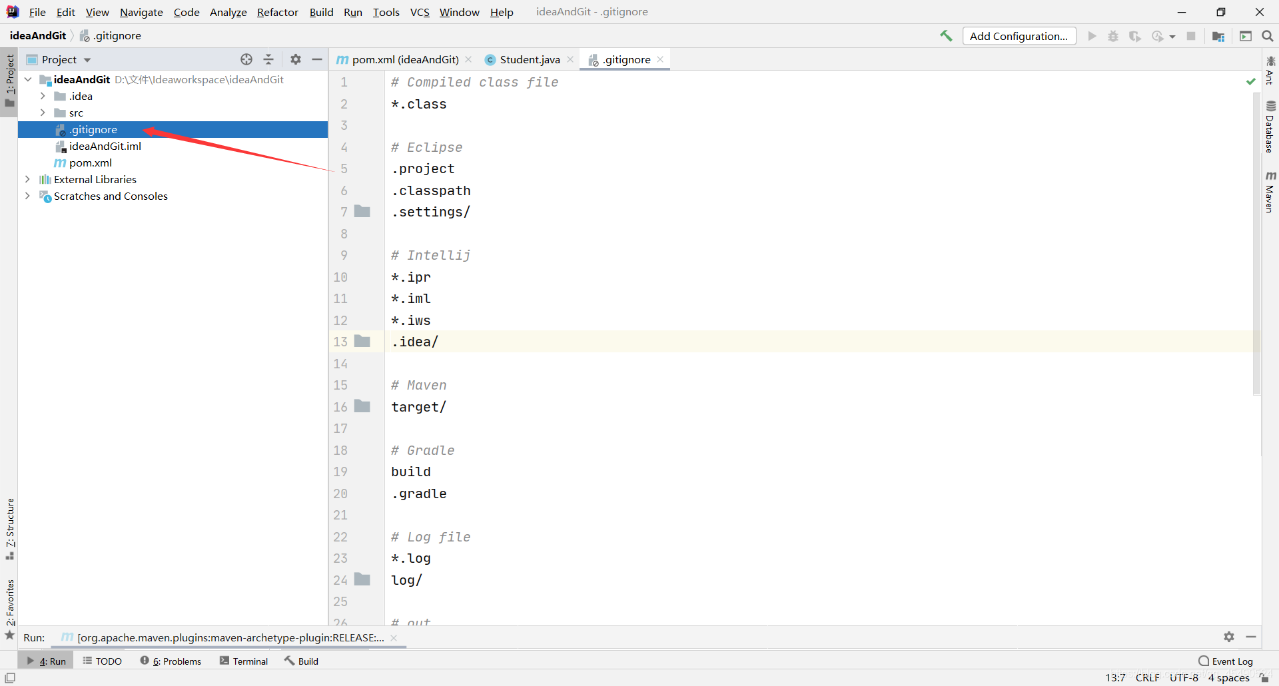
Task: Click the Profiler run icon
Action: point(1158,36)
